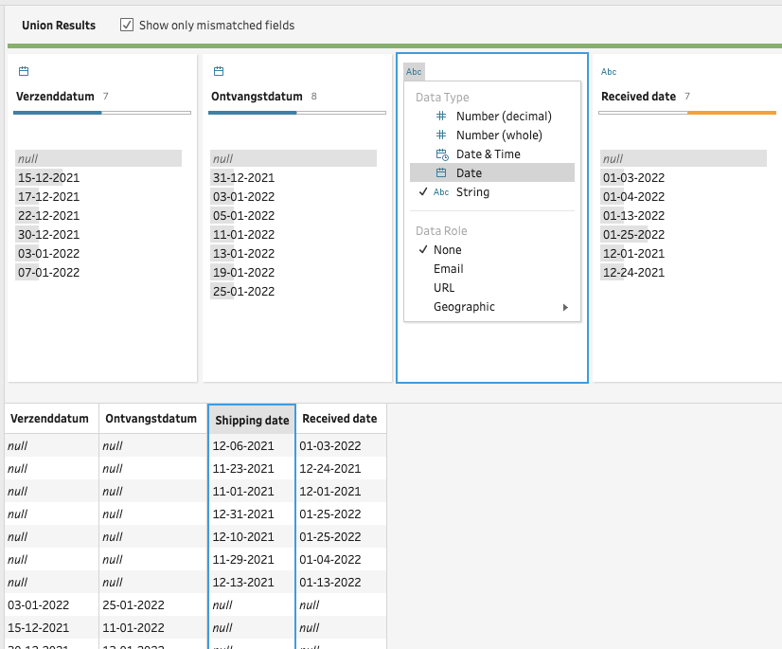Click the Verzenddatum date type icon
Image resolution: width=782 pixels, height=649 pixels.
point(24,71)
